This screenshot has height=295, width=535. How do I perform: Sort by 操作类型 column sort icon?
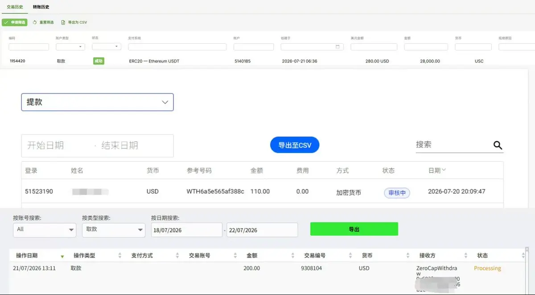pyautogui.click(x=120, y=256)
